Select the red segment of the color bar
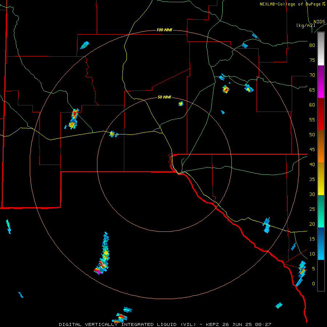Screen dimensions: 327x327 [x=321, y=114]
